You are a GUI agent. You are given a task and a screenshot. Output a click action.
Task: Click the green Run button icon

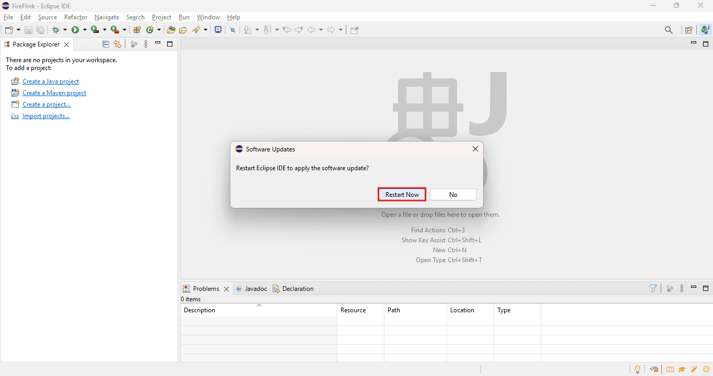pos(75,30)
